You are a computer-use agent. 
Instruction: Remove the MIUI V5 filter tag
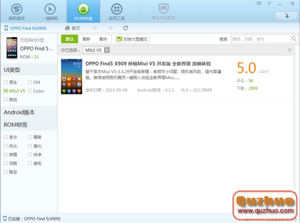click(x=106, y=50)
